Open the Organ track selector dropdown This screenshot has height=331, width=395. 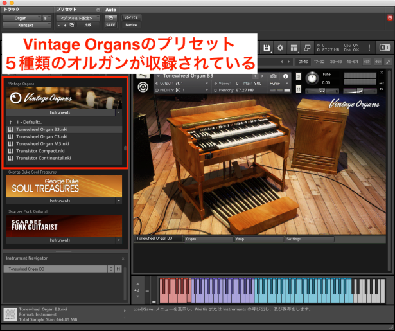[x=22, y=18]
